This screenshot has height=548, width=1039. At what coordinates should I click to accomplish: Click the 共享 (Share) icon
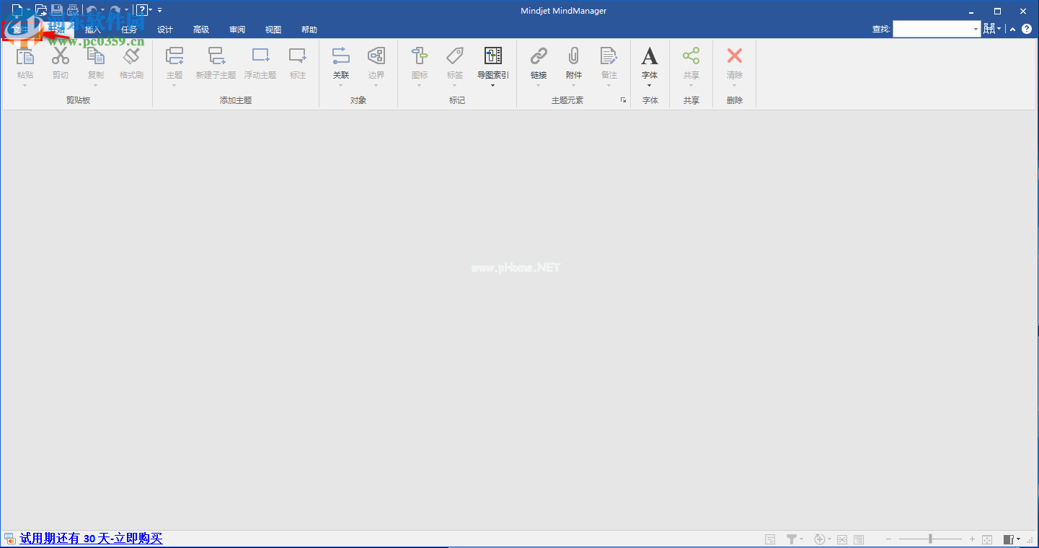tap(691, 56)
